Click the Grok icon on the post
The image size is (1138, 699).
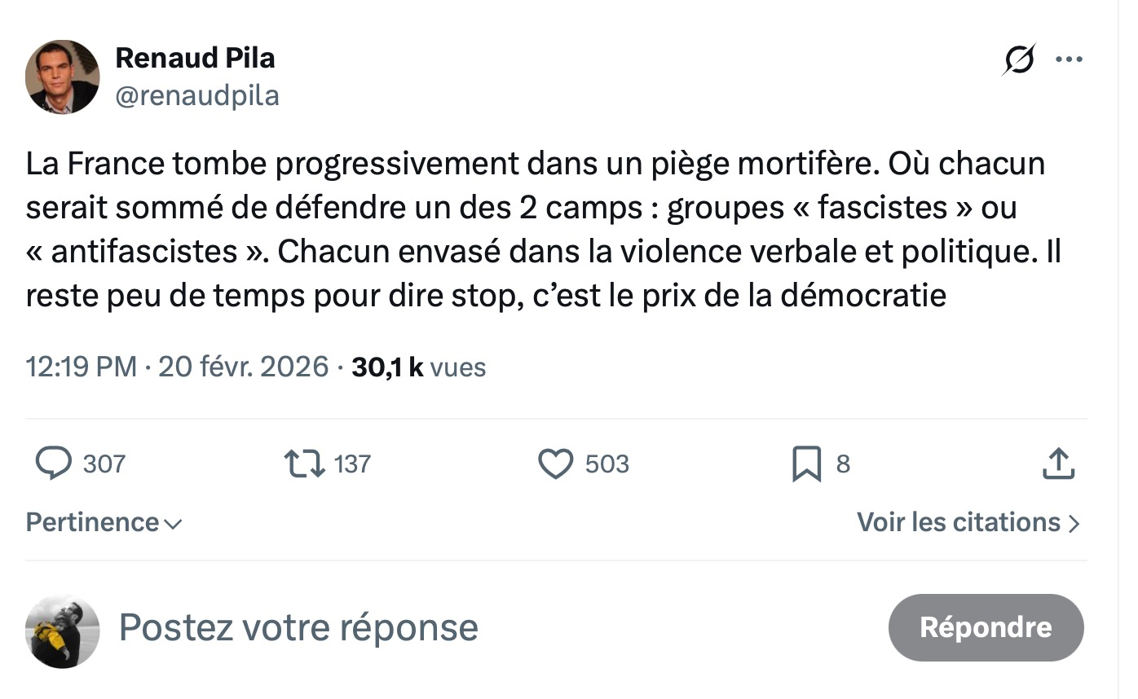coord(1019,59)
